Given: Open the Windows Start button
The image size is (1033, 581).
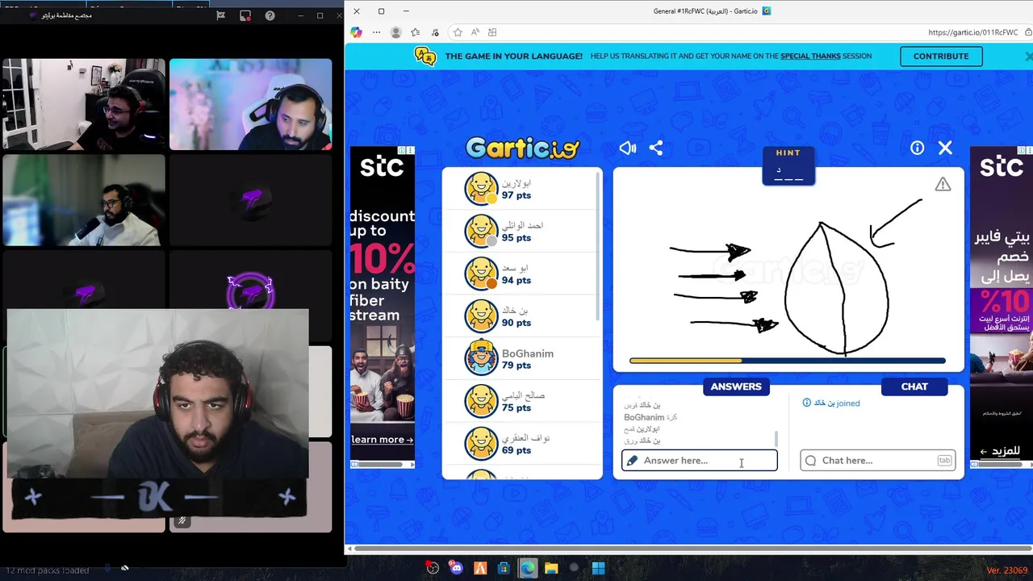Looking at the screenshot, I should point(598,568).
